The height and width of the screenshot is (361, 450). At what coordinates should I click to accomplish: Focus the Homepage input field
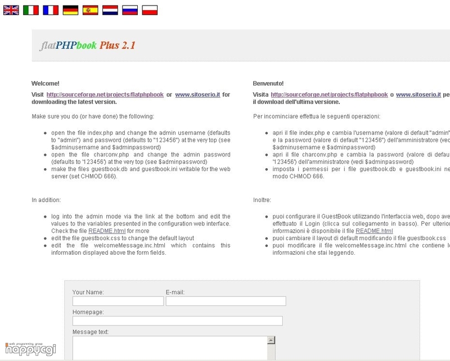(178, 321)
